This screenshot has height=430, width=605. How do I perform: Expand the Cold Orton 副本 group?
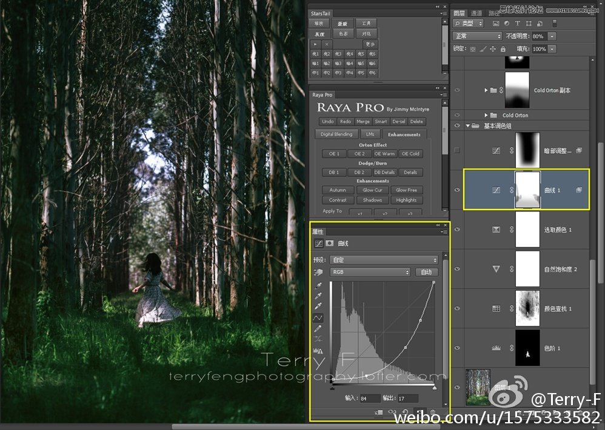(x=486, y=90)
